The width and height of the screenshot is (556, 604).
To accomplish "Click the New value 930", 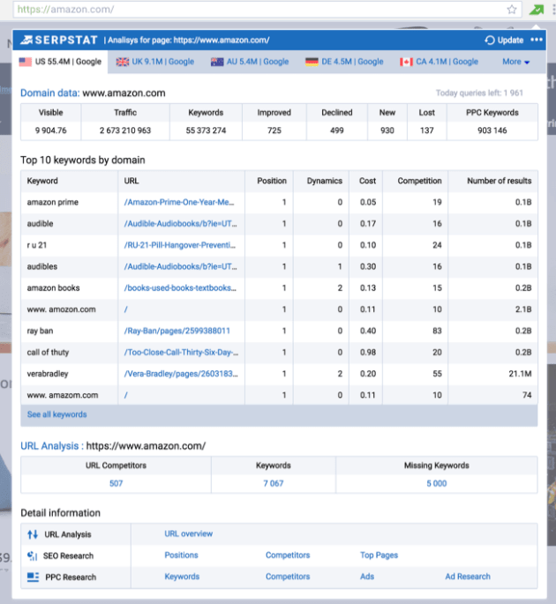I will [x=387, y=130].
